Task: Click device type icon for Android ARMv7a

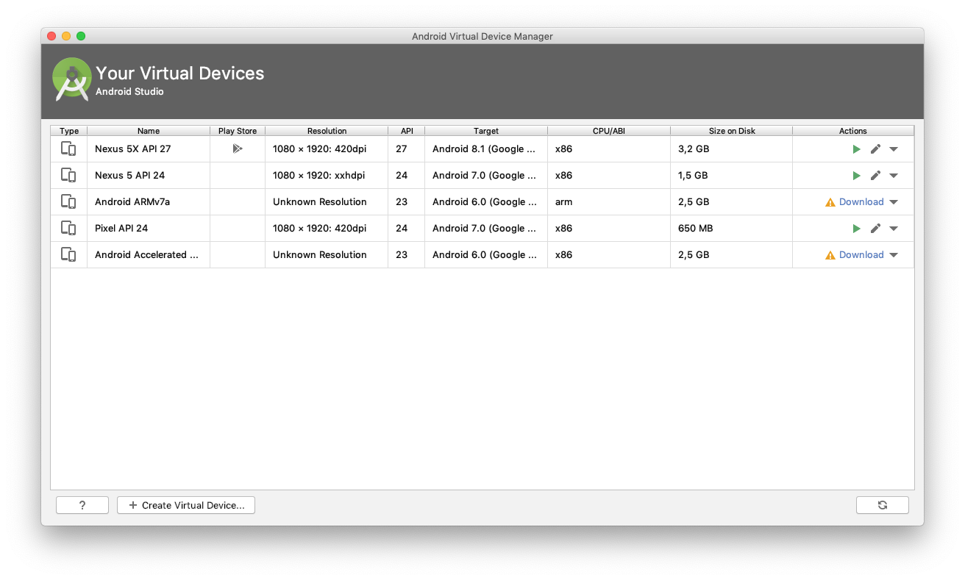Action: [68, 202]
